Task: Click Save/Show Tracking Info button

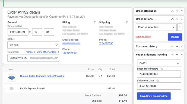Action: pos(154,96)
